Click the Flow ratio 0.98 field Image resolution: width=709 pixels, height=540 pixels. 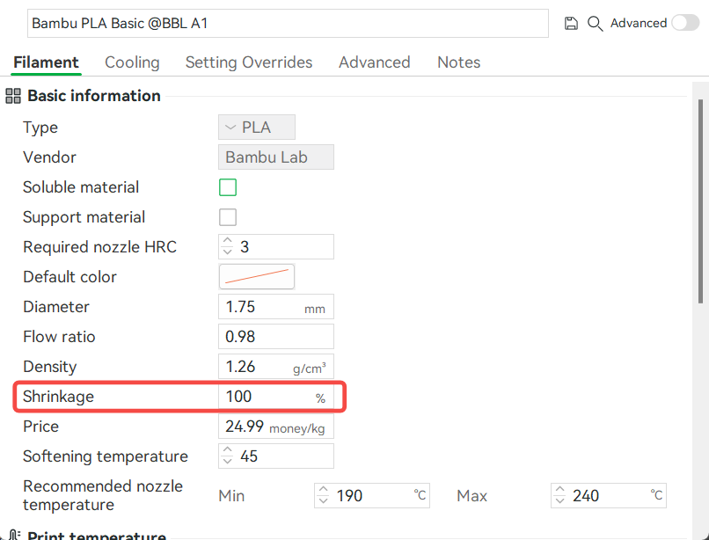point(276,337)
